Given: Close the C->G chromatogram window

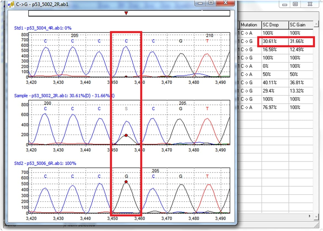Looking at the screenshot, I should point(225,3).
